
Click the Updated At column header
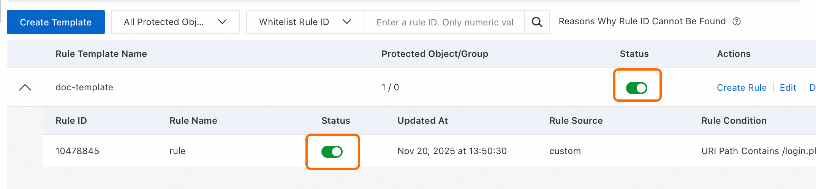click(x=422, y=121)
